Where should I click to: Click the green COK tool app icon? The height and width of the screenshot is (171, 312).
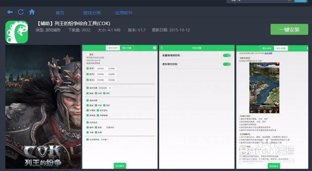click(x=17, y=32)
